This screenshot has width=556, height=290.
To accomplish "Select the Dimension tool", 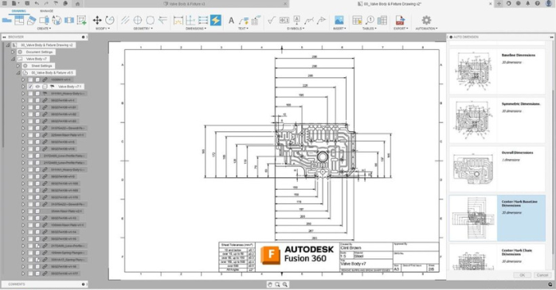I will (178, 20).
